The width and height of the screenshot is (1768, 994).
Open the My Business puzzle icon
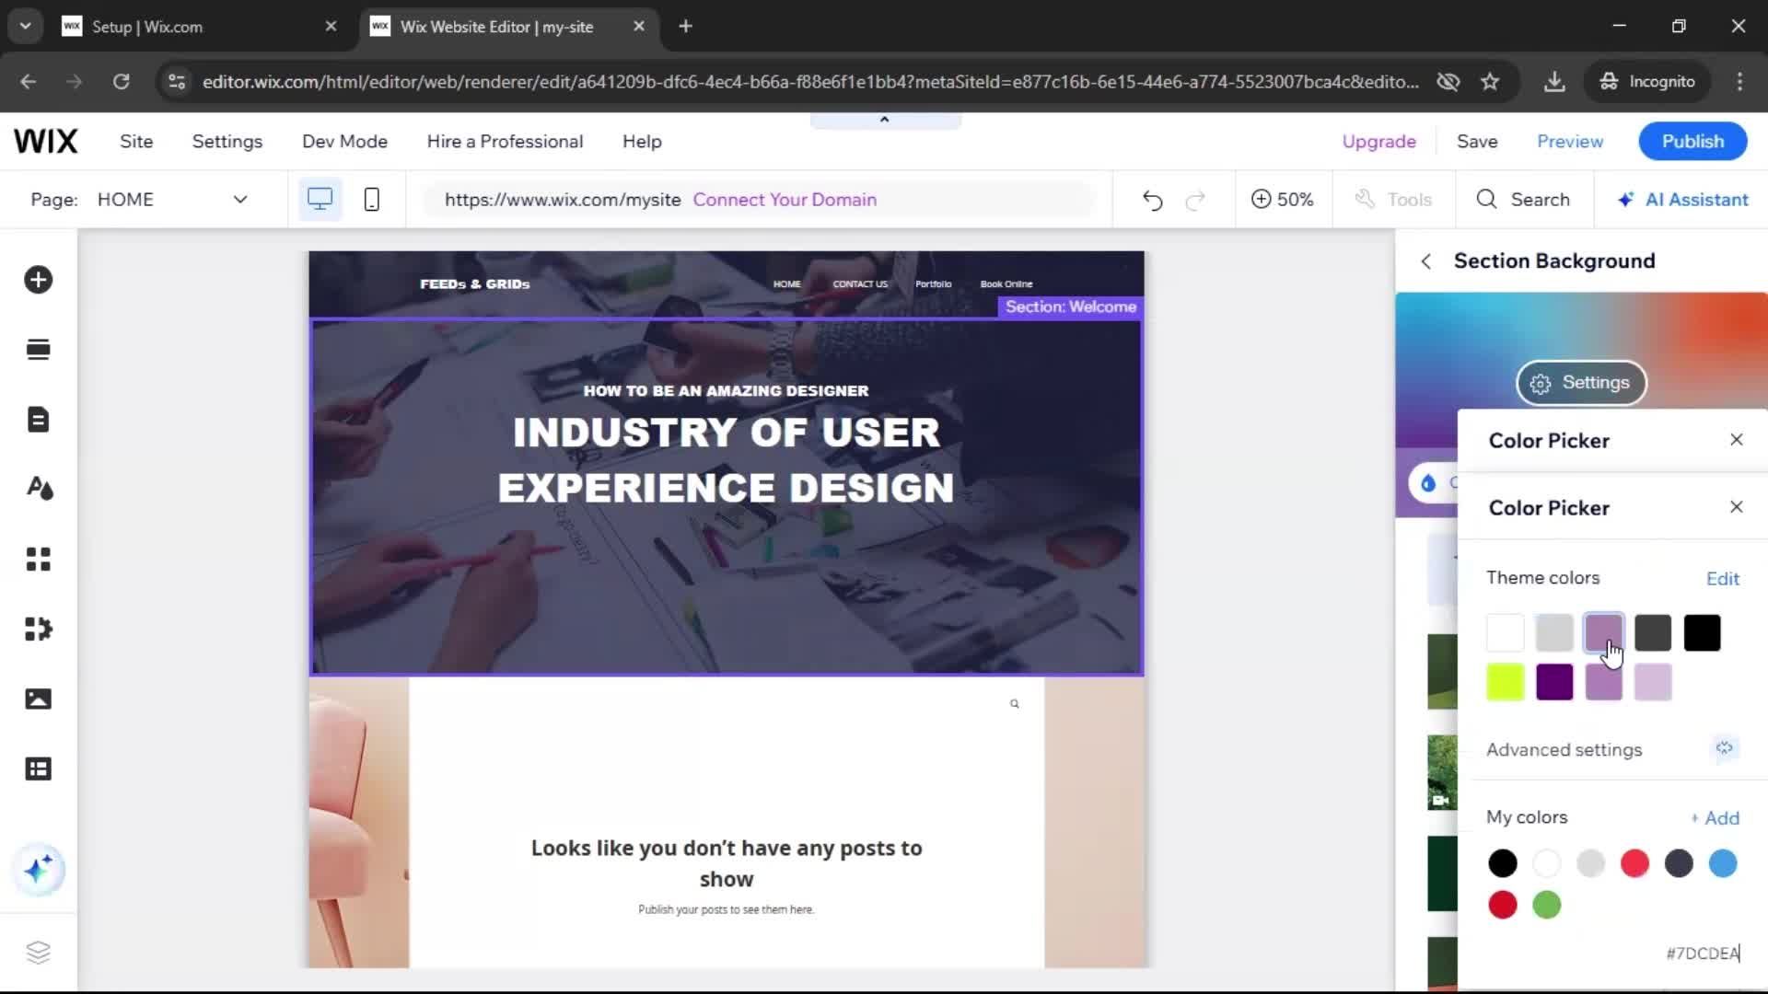pyautogui.click(x=38, y=629)
